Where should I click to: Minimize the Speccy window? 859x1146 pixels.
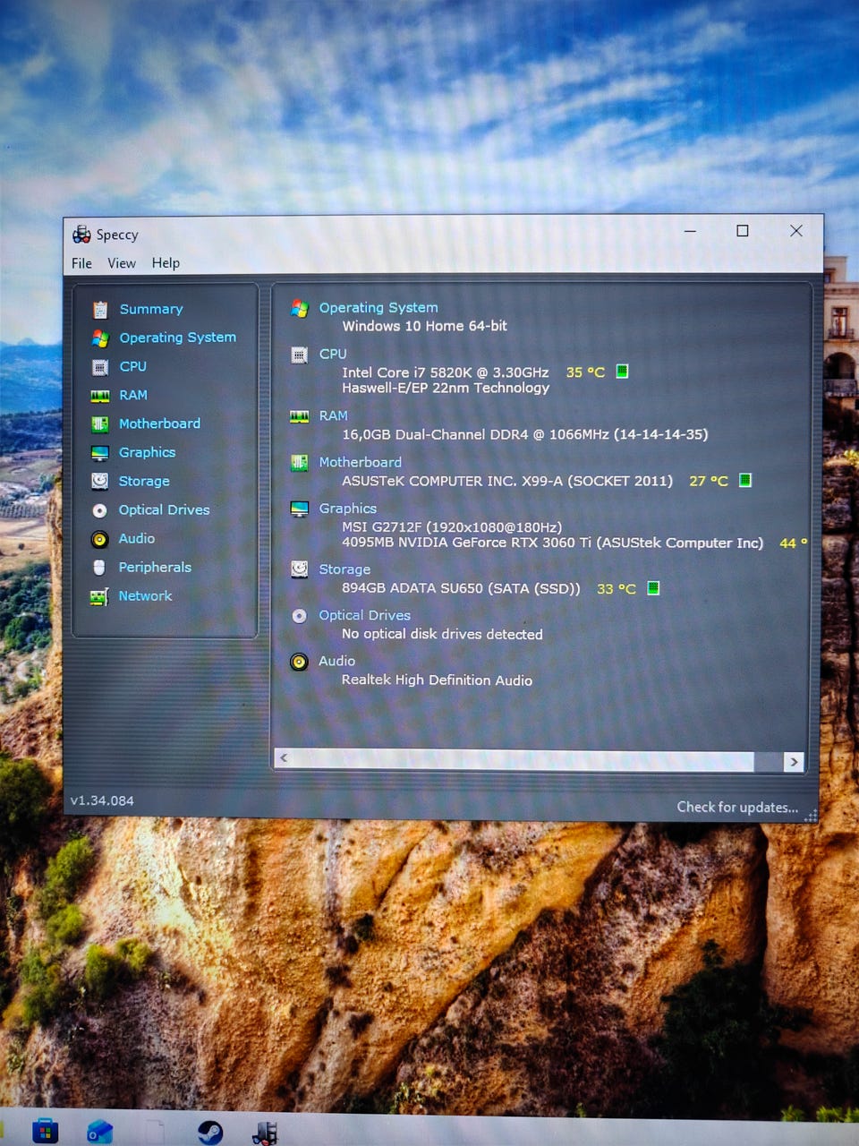[690, 231]
